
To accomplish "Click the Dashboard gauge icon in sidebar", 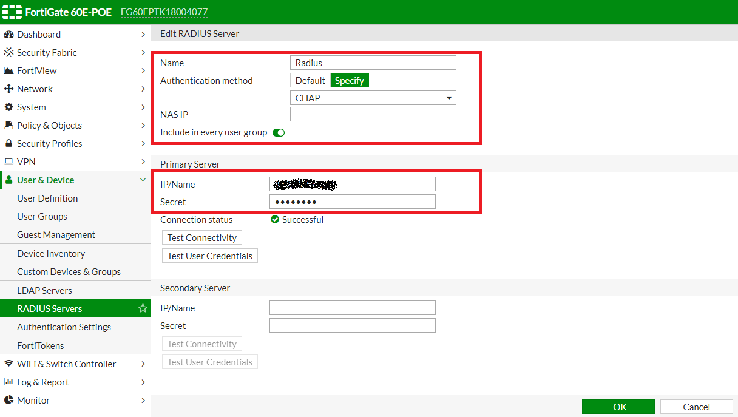I will point(8,35).
